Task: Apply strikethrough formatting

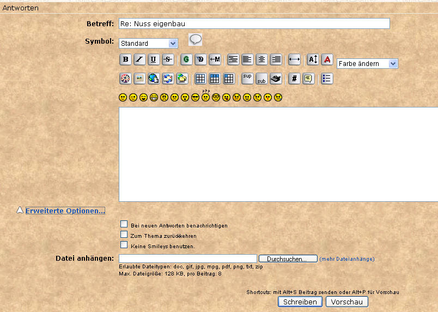Action: [x=168, y=59]
